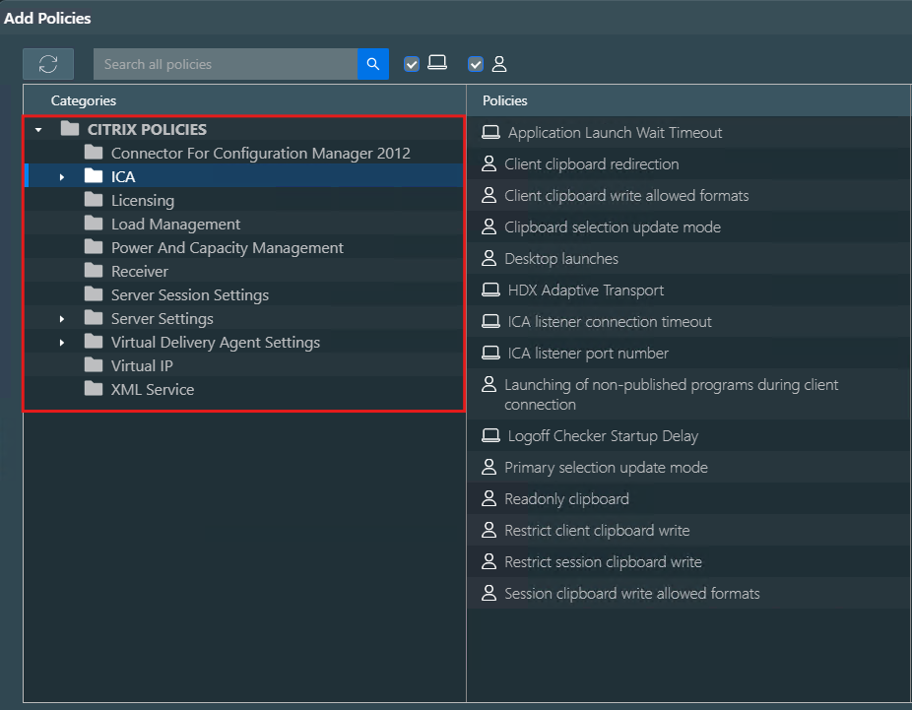The height and width of the screenshot is (710, 912).
Task: Click the computer icon beside Application Launch Wait Timeout
Action: coord(489,133)
